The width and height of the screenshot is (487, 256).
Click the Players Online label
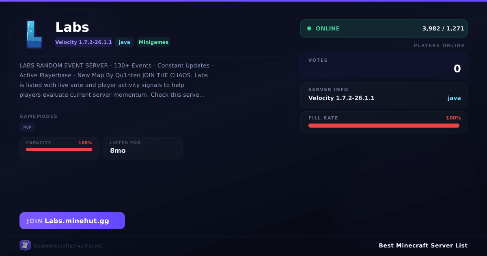pyautogui.click(x=439, y=46)
